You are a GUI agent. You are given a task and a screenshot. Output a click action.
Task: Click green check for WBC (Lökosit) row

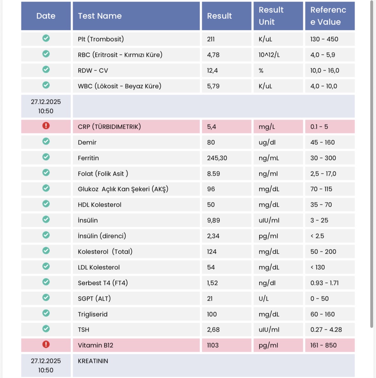(46, 85)
